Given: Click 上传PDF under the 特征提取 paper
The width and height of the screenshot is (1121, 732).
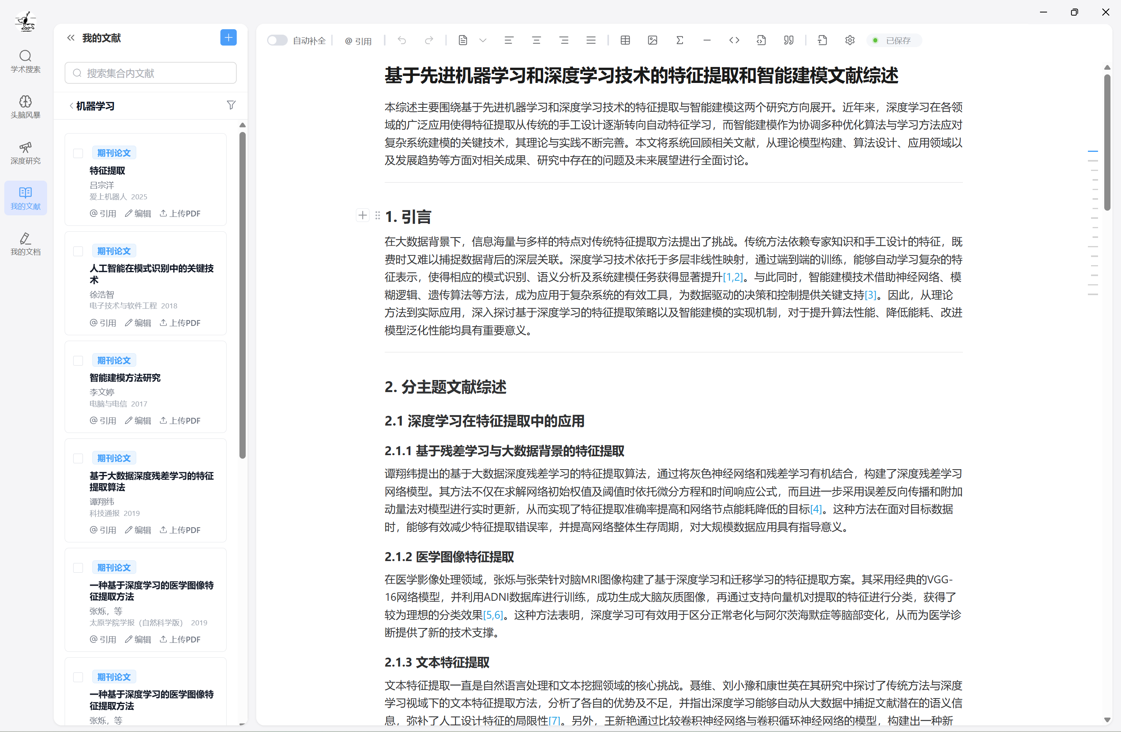Looking at the screenshot, I should tap(180, 213).
